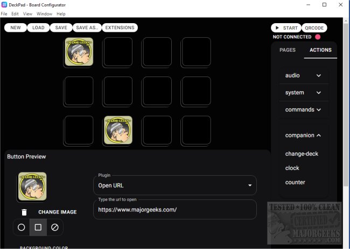
Task: Click the QRCODE button
Action: click(x=314, y=28)
